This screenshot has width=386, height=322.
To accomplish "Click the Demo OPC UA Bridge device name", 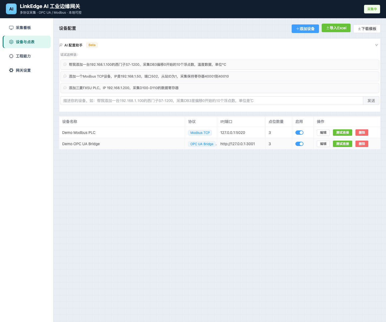I will 81,144.
